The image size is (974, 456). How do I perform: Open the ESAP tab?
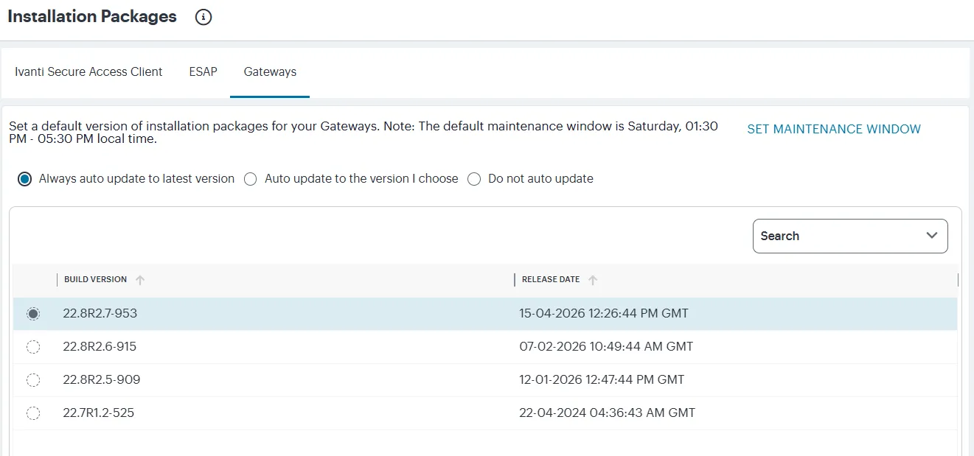tap(203, 72)
